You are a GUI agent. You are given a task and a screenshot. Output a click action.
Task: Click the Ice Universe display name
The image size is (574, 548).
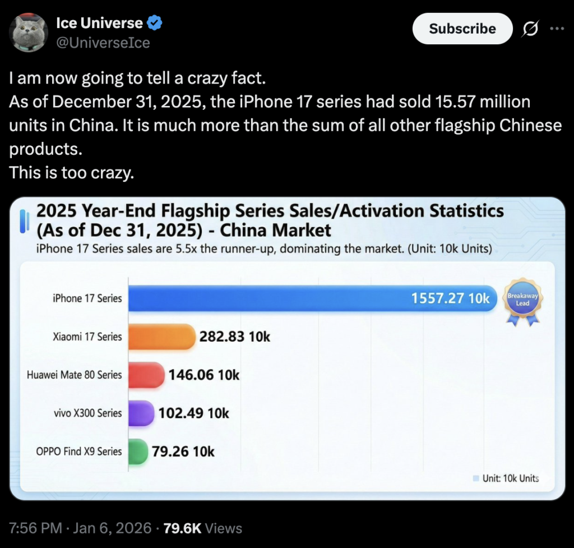[100, 22]
